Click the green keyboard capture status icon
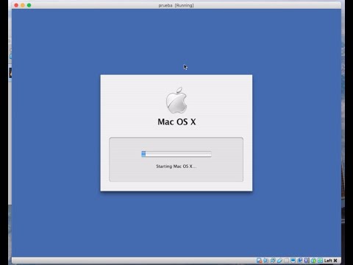This screenshot has width=353, height=265. pos(320,261)
